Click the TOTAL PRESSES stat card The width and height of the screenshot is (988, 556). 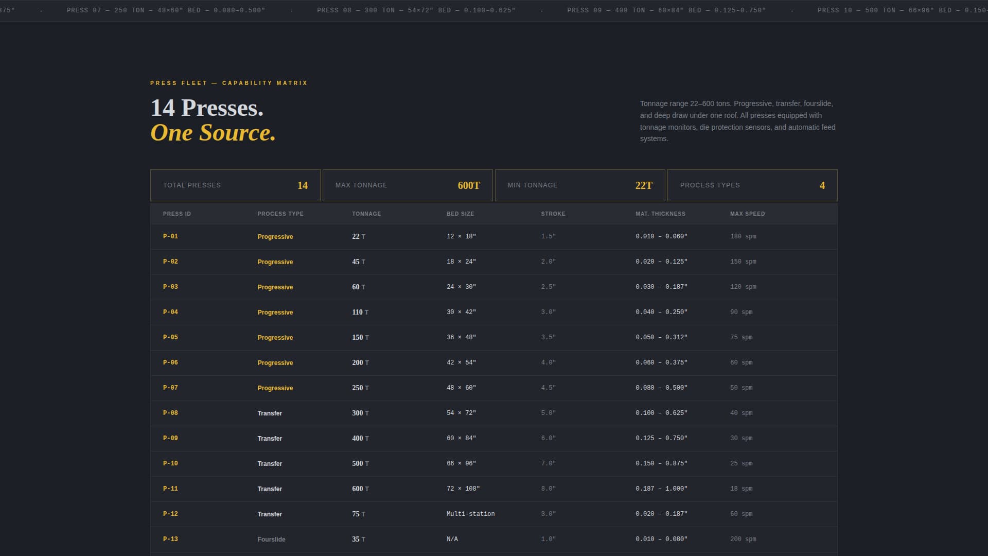click(x=235, y=185)
